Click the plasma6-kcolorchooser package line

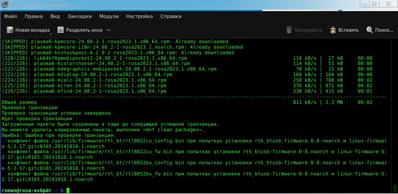click(187, 63)
